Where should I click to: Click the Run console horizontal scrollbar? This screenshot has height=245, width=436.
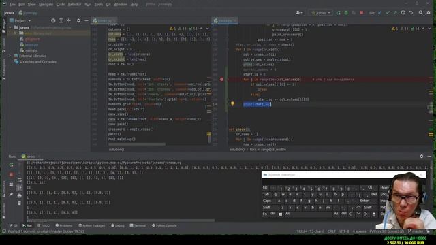(121, 220)
